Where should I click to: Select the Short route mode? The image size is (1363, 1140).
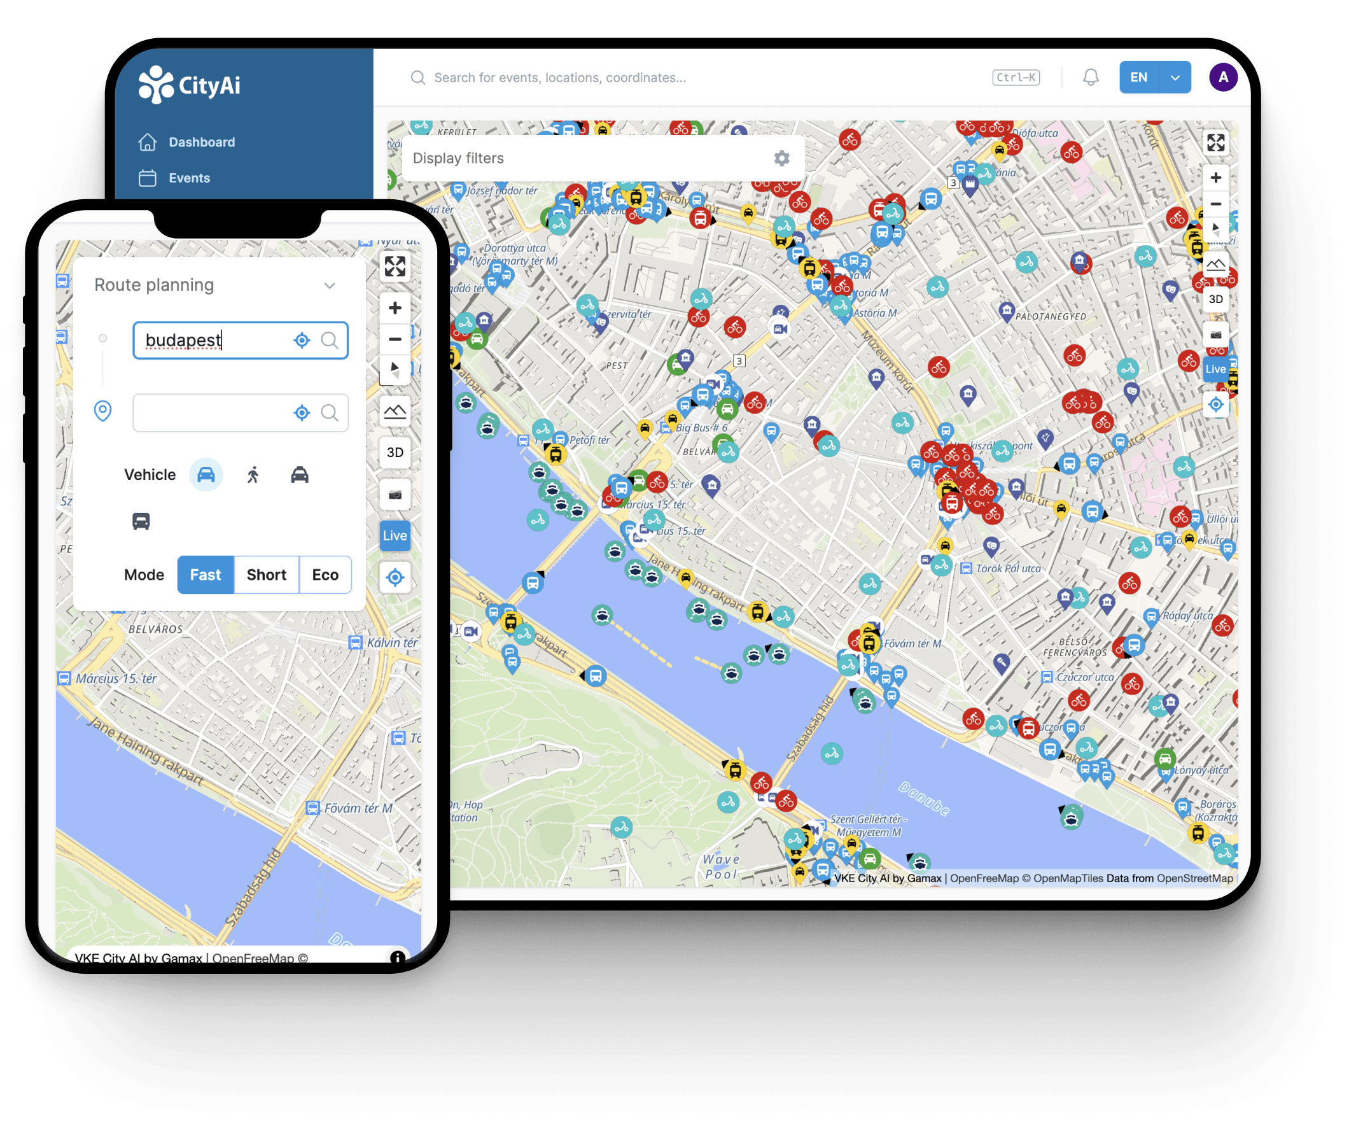point(266,575)
